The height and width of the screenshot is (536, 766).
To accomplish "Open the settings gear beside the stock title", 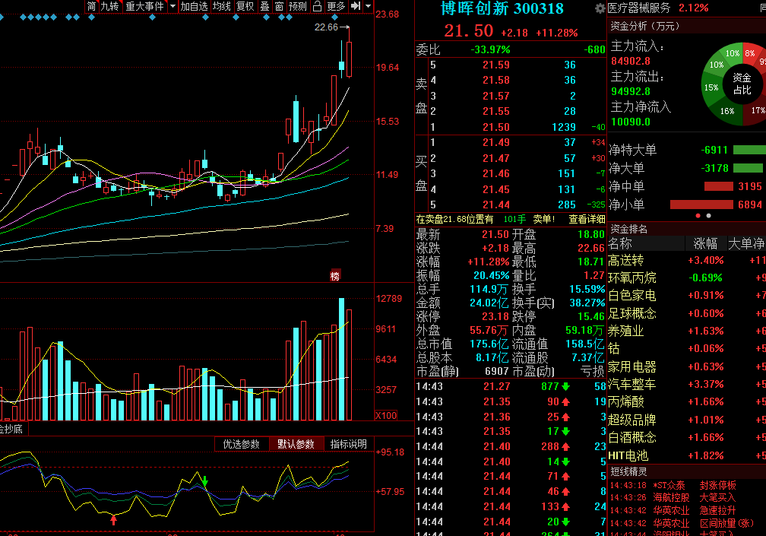I will click(600, 8).
